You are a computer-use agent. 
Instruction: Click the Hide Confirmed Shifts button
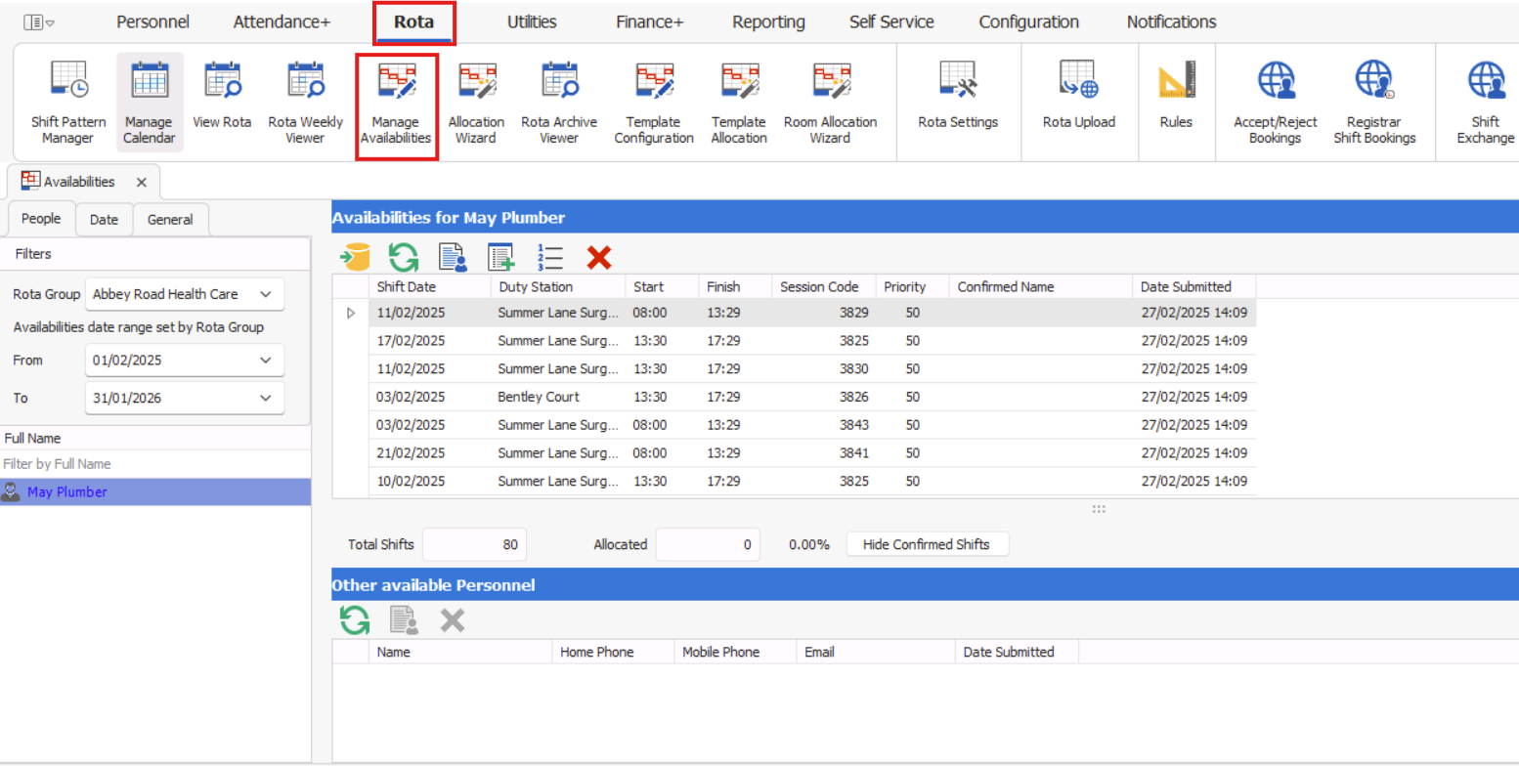coord(926,544)
